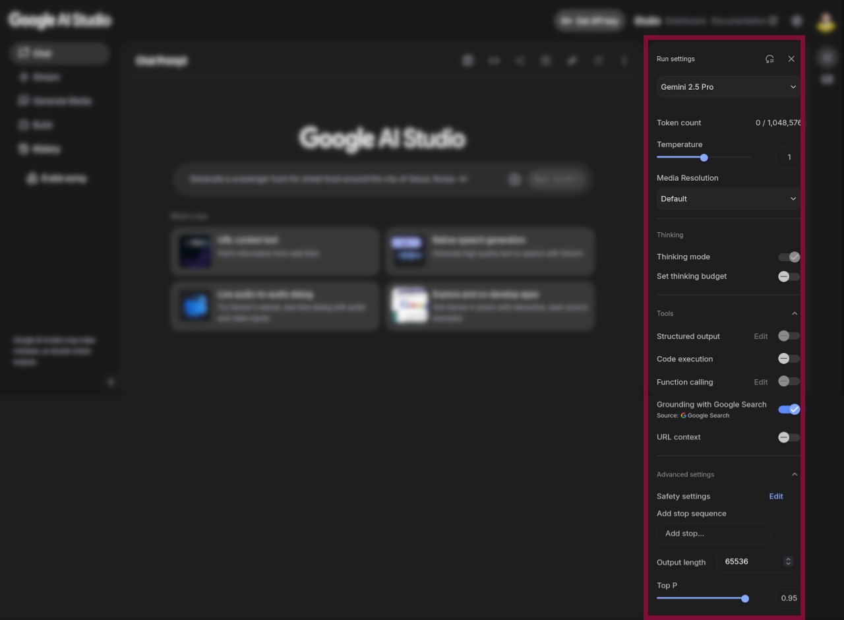The width and height of the screenshot is (844, 620).
Task: Click the token value 0 / 1,048,576
Action: tap(778, 123)
